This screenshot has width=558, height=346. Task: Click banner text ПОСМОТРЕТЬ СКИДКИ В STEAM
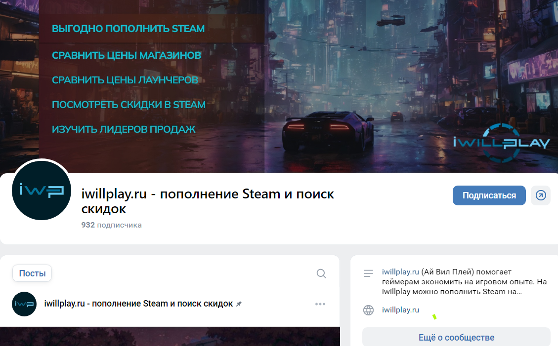point(129,105)
